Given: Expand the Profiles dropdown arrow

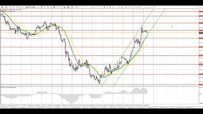Looking at the screenshot, I should [x=8, y=7].
